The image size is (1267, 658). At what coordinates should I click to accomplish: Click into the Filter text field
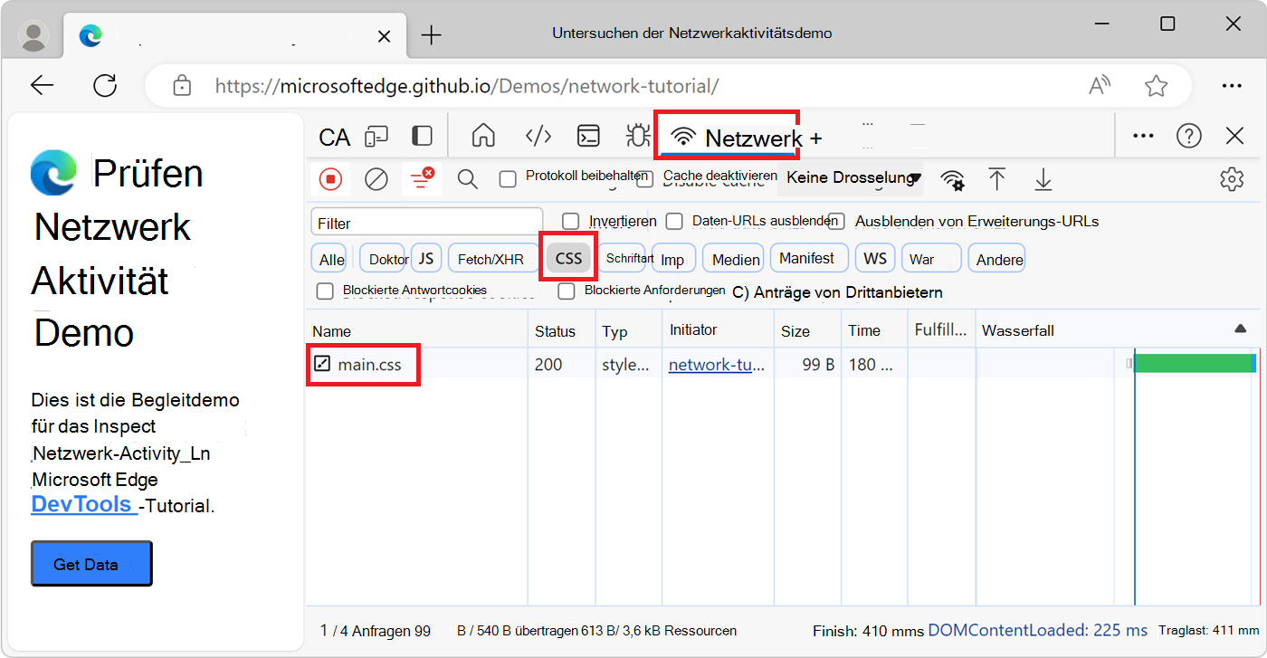coord(426,223)
